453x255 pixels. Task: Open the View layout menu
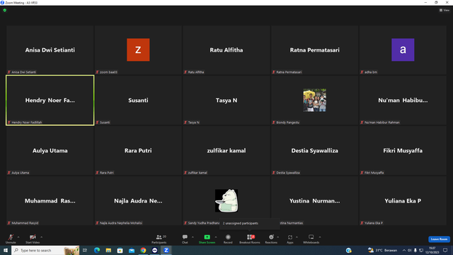click(445, 10)
